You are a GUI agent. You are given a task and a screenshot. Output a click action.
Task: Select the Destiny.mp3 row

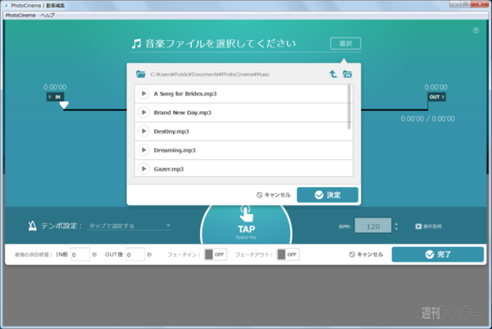[x=244, y=131]
